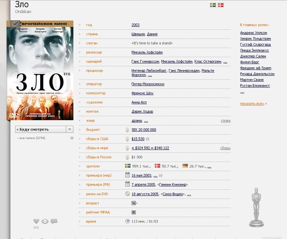Viewport: 287px width, 239px height.
Task: Click the Буду смотреть button
Action: (x=41, y=129)
